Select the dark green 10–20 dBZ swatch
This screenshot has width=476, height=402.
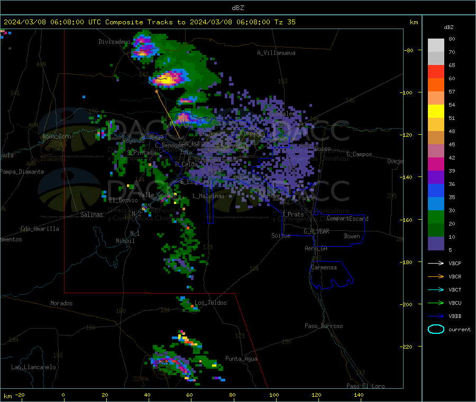tap(436, 230)
